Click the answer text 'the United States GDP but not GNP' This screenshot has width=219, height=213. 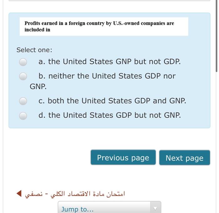(115, 115)
